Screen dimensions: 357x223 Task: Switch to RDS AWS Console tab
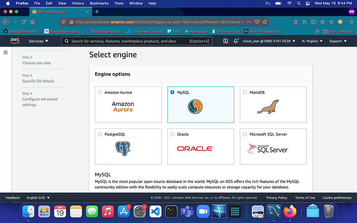pyautogui.click(x=60, y=11)
